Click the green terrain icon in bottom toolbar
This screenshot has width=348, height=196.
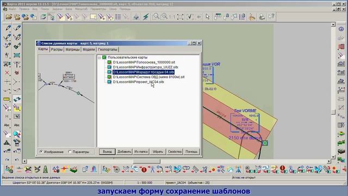(x=73, y=169)
